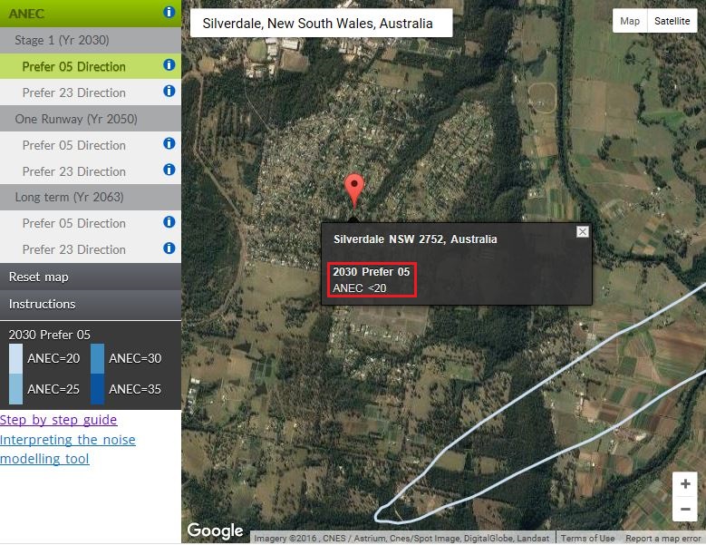Click the ANEC <20 value in popup
The image size is (706, 545).
pyautogui.click(x=359, y=287)
